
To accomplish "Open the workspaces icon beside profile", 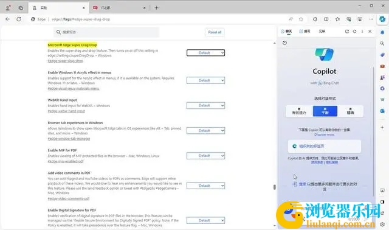I will [21, 8].
